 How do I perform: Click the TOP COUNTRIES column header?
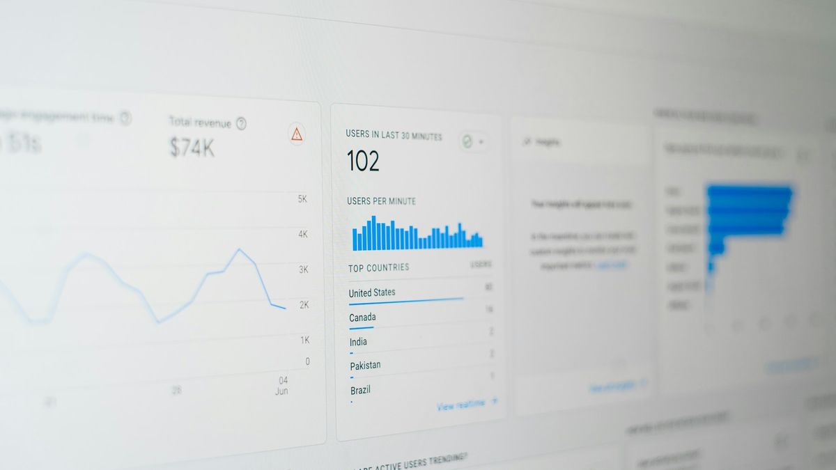point(378,267)
